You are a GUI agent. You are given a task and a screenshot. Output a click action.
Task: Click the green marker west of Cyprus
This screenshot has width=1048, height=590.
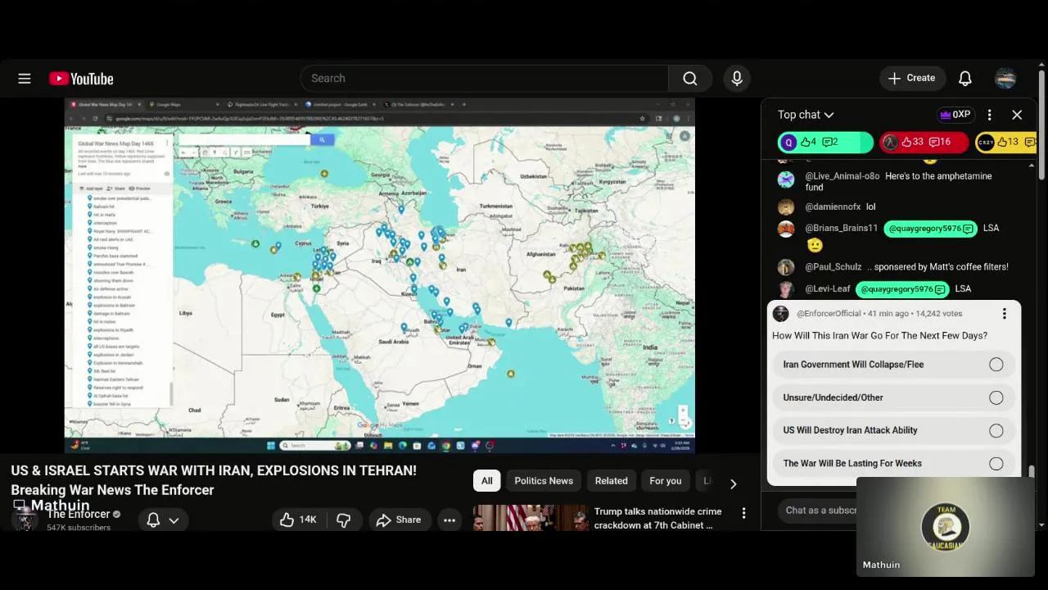(255, 244)
